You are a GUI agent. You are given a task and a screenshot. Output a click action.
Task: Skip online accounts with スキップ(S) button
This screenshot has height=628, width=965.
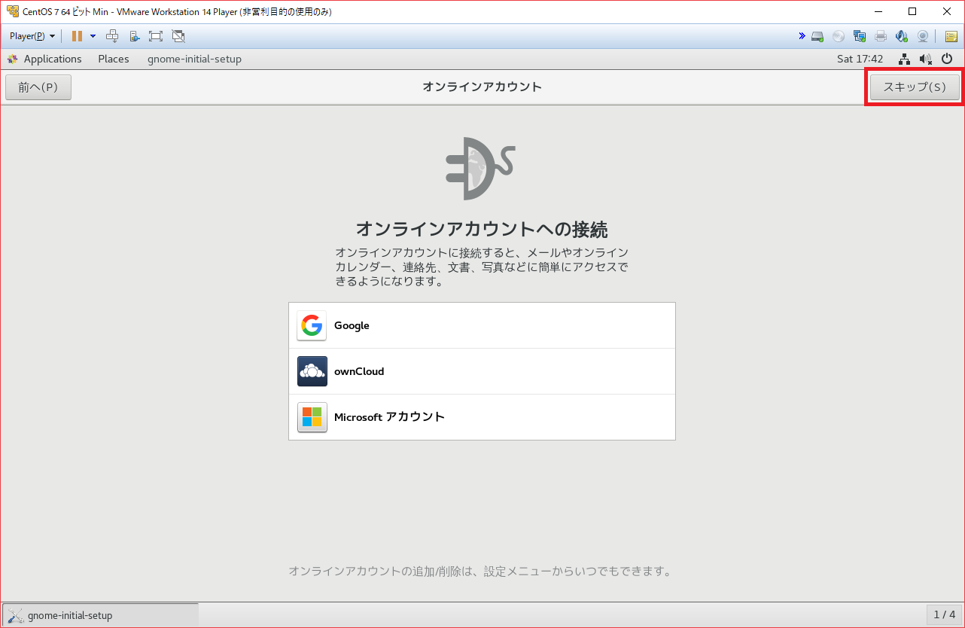pyautogui.click(x=915, y=87)
